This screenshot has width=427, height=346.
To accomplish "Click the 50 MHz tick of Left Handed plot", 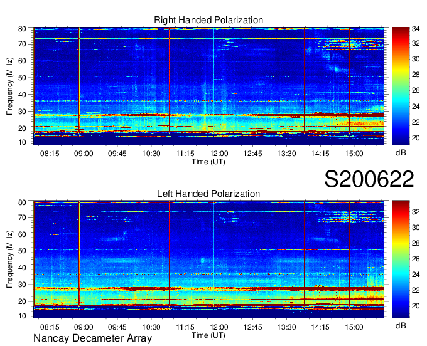I will [23, 251].
